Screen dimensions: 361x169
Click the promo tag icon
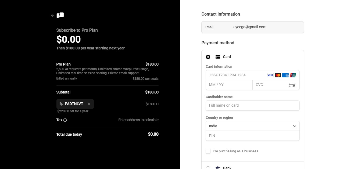(61, 104)
